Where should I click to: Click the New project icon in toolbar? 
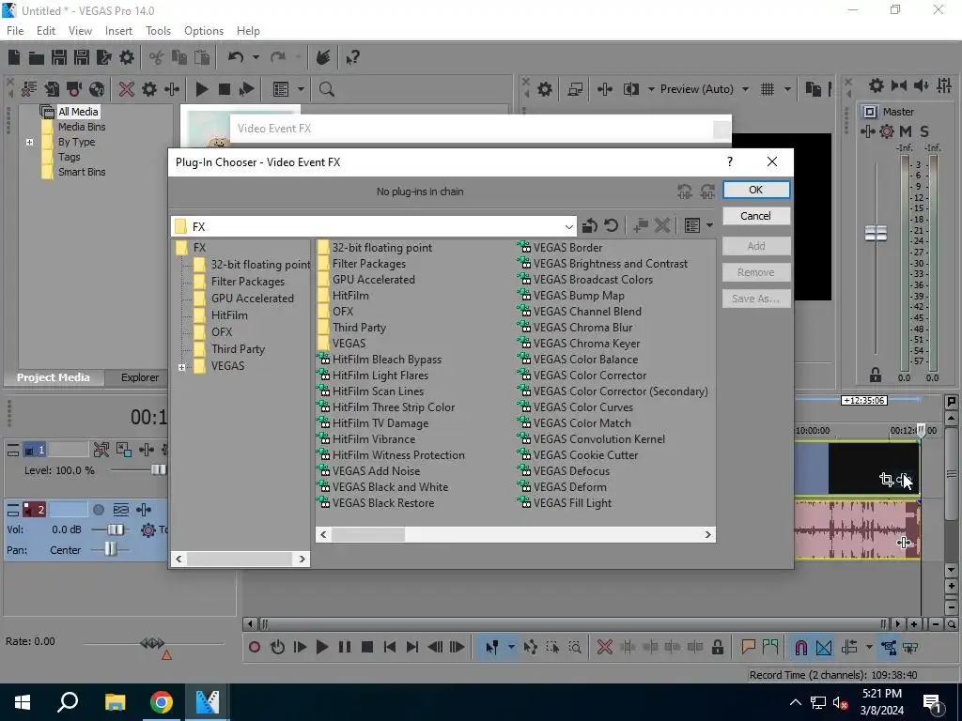tap(13, 57)
